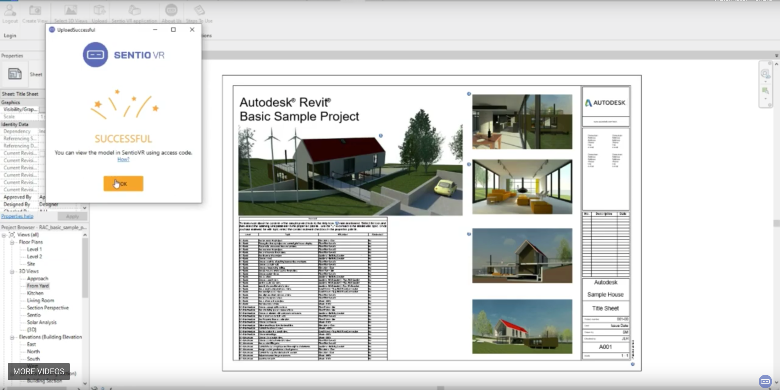
Task: Click the Upload ribbon icon
Action: (99, 11)
